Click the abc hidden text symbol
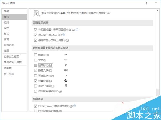Viewport: 161px width, 120px height. [x=66, y=70]
